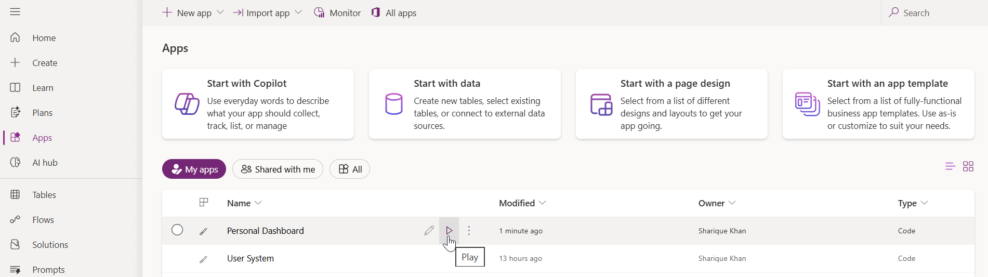988x277 pixels.
Task: Open Monitor from the toolbar
Action: point(337,13)
